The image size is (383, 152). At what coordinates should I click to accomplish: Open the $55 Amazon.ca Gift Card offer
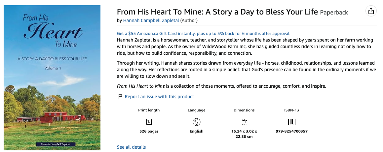click(x=204, y=33)
